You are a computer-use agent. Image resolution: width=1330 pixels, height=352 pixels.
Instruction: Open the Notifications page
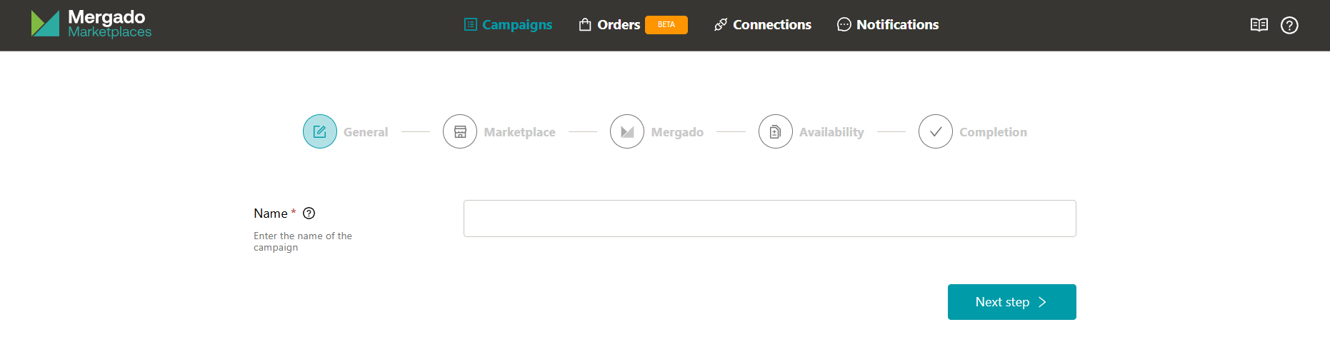point(888,25)
